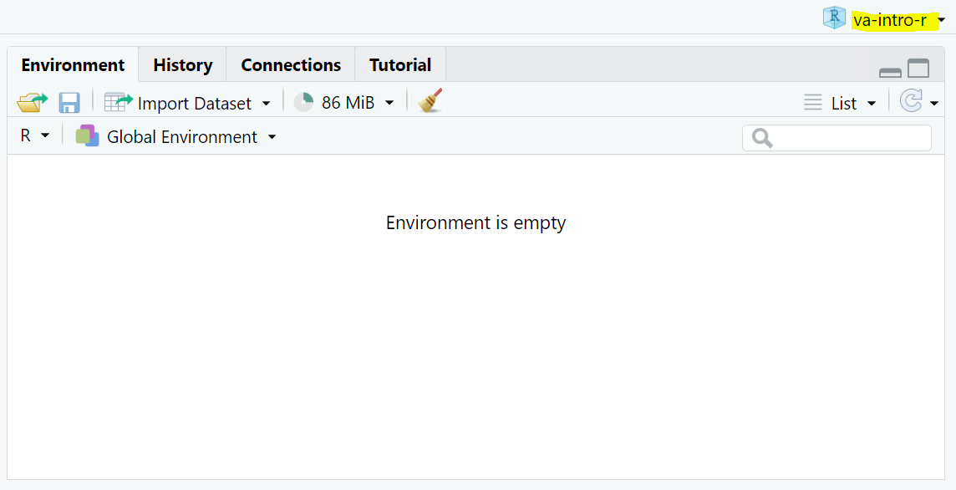Select the Tutorial tab
956x490 pixels.
(x=400, y=65)
